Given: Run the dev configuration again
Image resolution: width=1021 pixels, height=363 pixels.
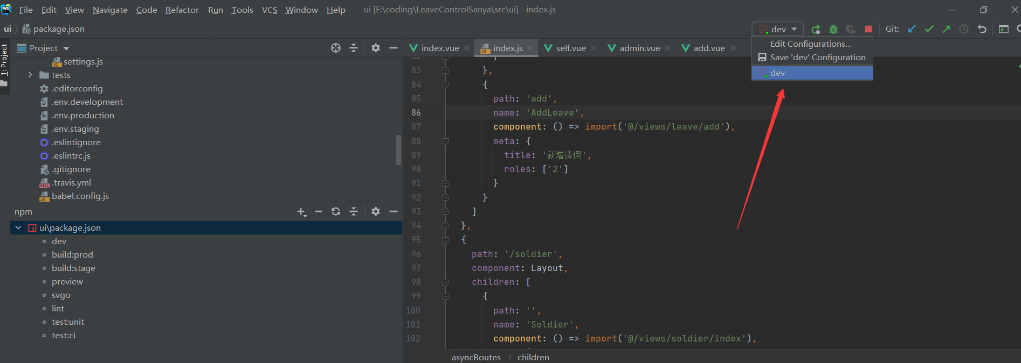Looking at the screenshot, I should [816, 29].
